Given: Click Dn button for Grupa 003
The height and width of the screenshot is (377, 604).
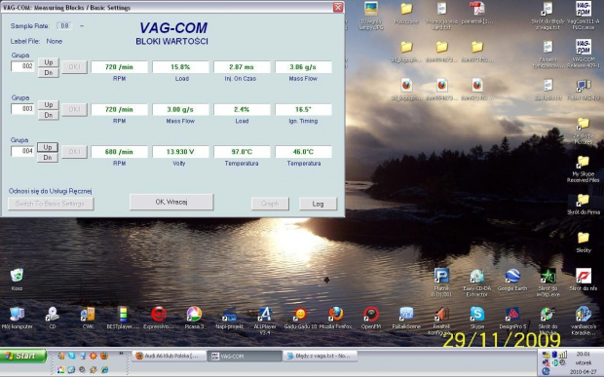Looking at the screenshot, I should pos(49,115).
